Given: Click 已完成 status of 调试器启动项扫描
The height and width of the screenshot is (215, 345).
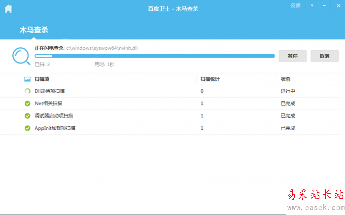Looking at the screenshot, I should pos(288,116).
